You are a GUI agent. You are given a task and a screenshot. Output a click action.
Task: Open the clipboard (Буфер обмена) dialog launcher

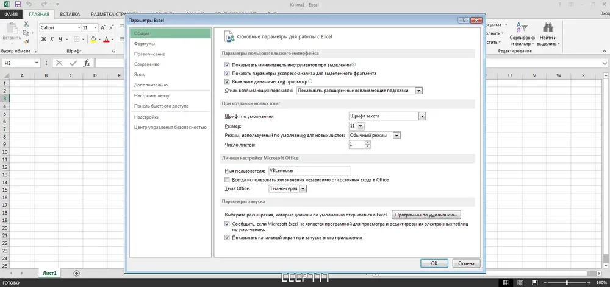pos(35,51)
